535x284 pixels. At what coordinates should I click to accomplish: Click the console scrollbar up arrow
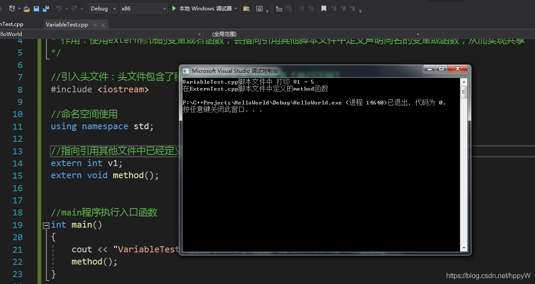(x=464, y=82)
